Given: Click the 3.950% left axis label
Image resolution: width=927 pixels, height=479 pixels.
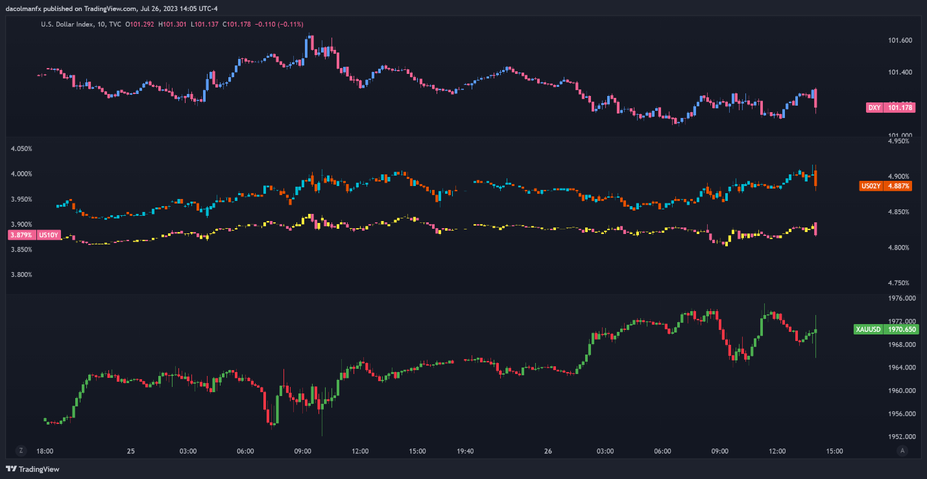Looking at the screenshot, I should [x=21, y=199].
